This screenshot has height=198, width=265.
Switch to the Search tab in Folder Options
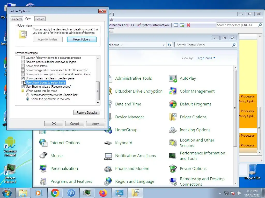[x=40, y=19]
